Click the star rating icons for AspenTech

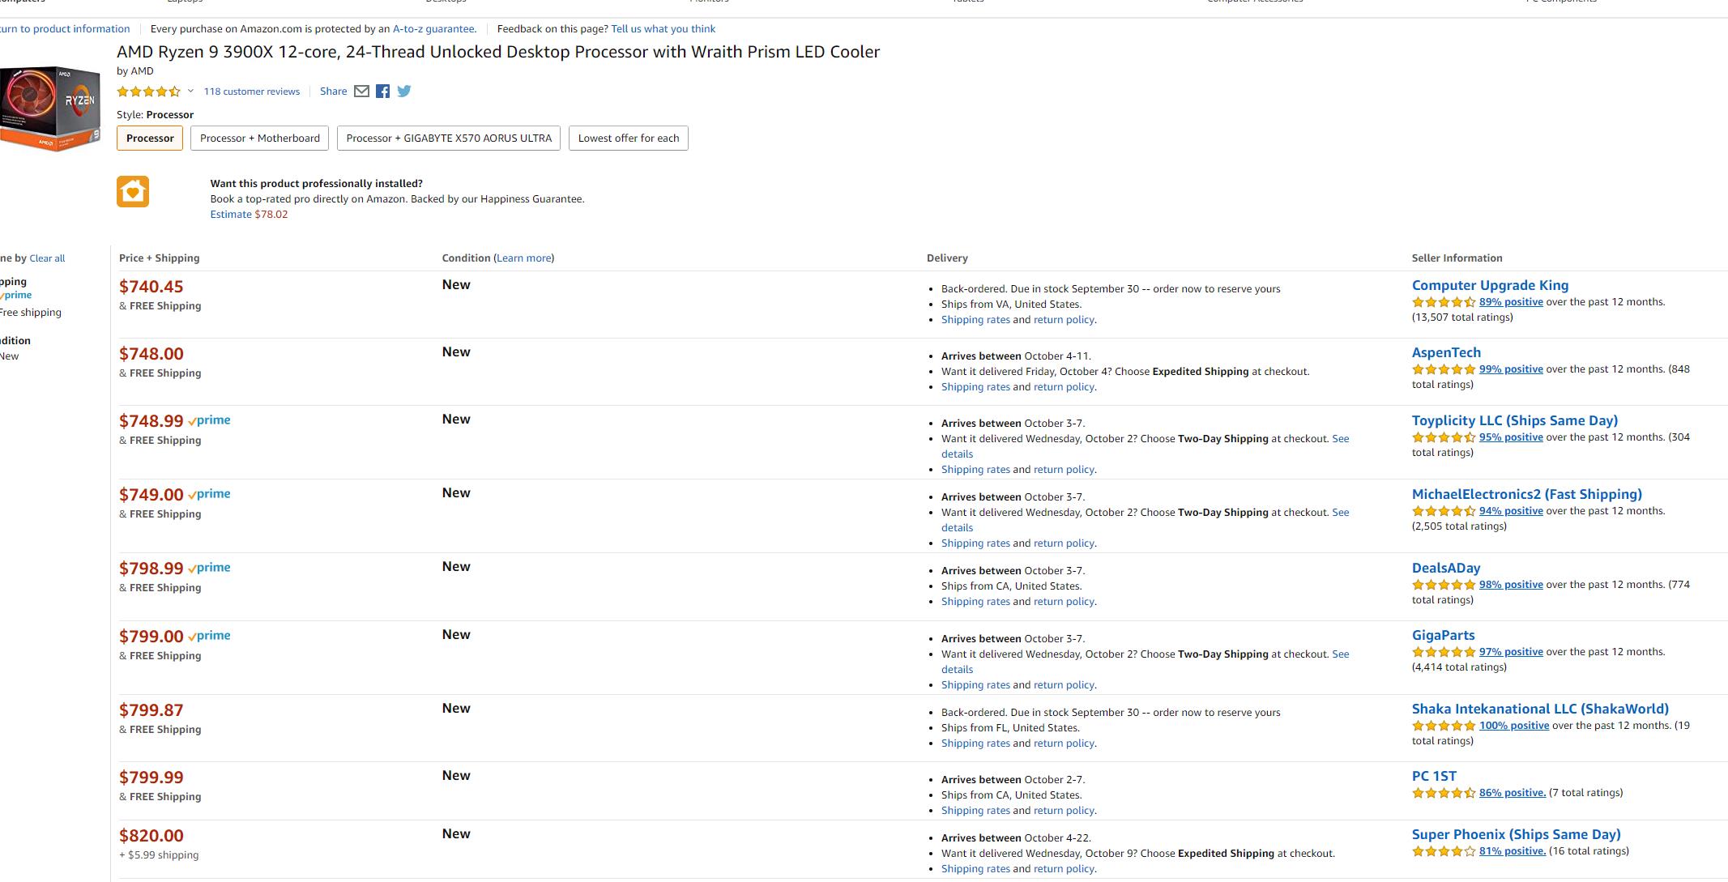[x=1444, y=369]
